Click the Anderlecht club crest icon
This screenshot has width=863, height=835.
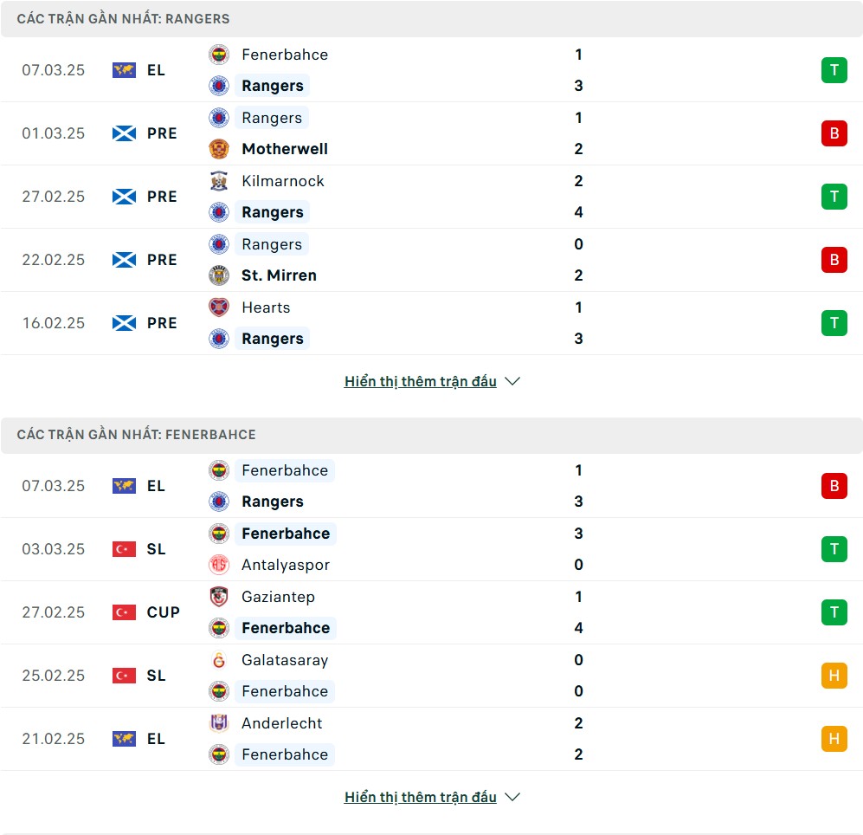click(x=219, y=723)
